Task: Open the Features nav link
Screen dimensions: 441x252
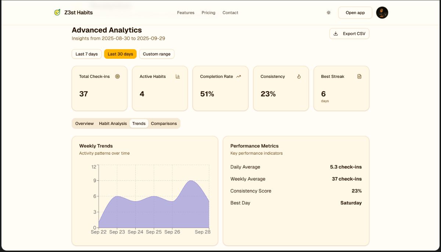Action: [x=186, y=12]
